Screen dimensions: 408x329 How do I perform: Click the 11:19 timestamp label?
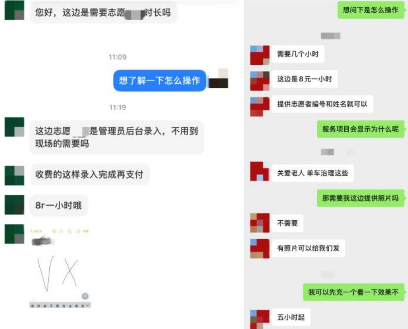118,107
